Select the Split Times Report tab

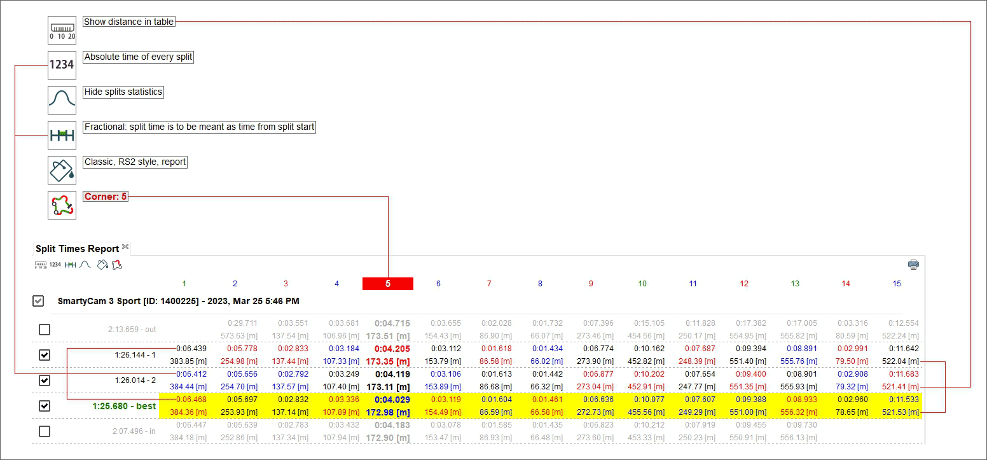point(78,249)
